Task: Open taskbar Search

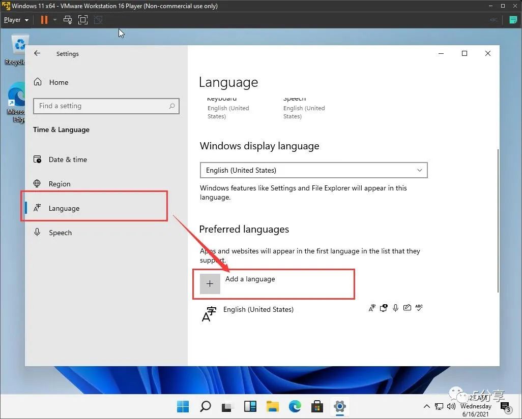Action: (205, 406)
